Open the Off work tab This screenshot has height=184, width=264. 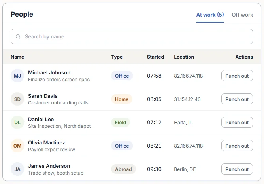point(242,15)
